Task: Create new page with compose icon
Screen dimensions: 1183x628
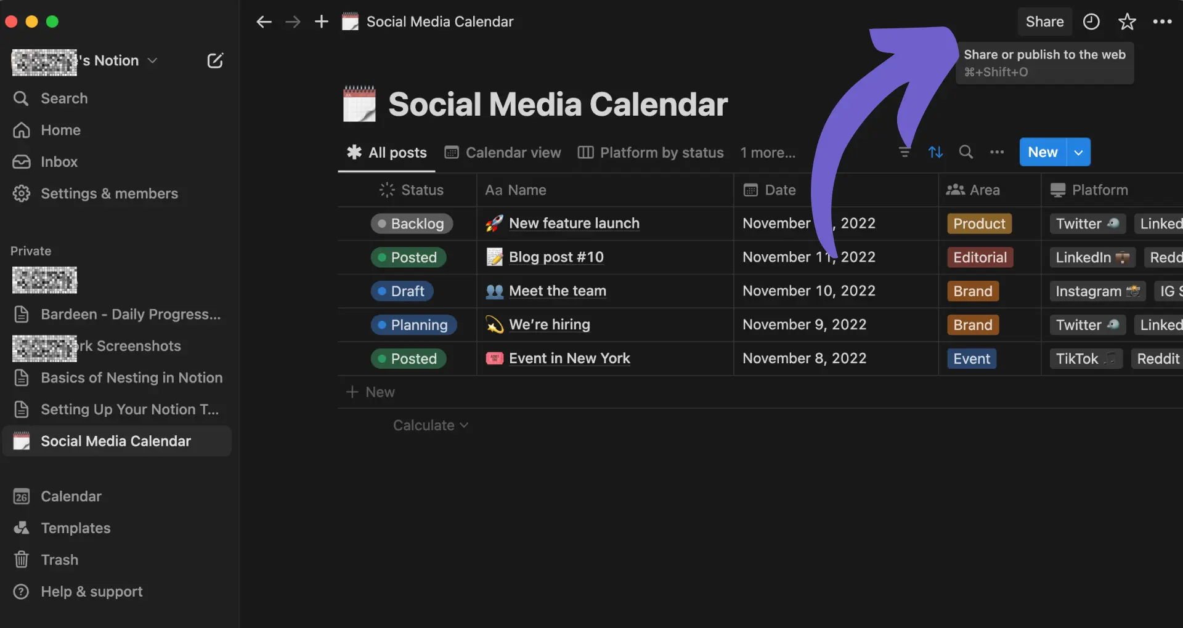Action: pos(215,60)
